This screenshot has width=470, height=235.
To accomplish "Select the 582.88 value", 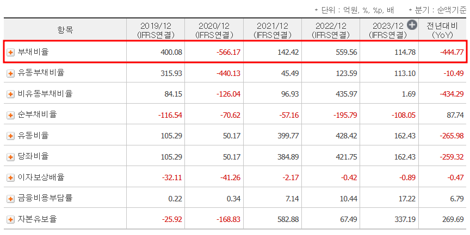I will pyautogui.click(x=288, y=220).
